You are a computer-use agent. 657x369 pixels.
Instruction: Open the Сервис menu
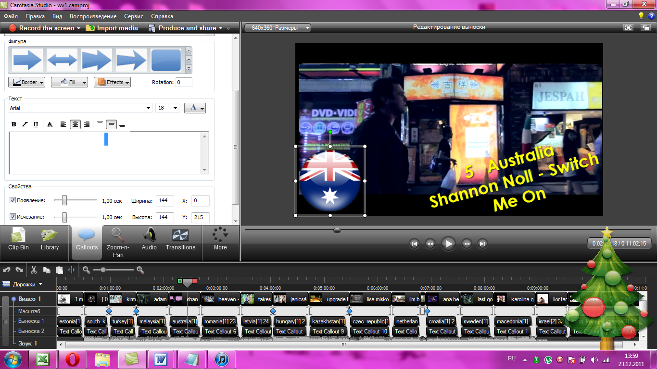click(x=133, y=16)
